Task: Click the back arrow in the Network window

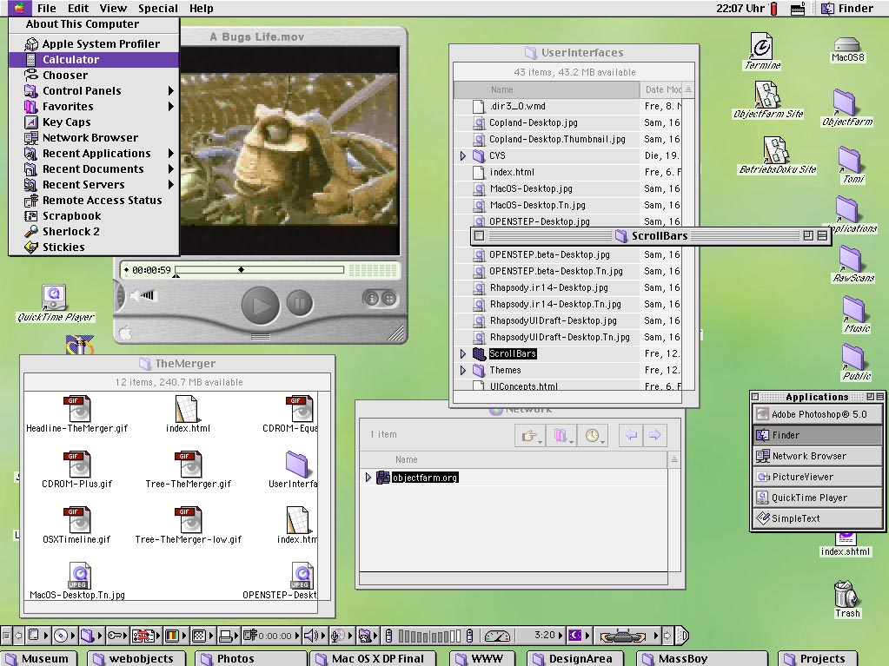Action: (632, 435)
